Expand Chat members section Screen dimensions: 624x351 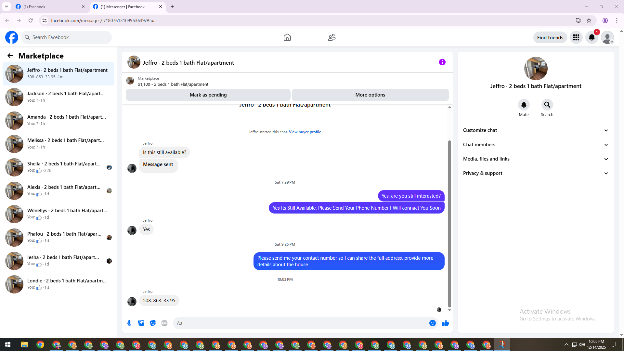pyautogui.click(x=536, y=145)
